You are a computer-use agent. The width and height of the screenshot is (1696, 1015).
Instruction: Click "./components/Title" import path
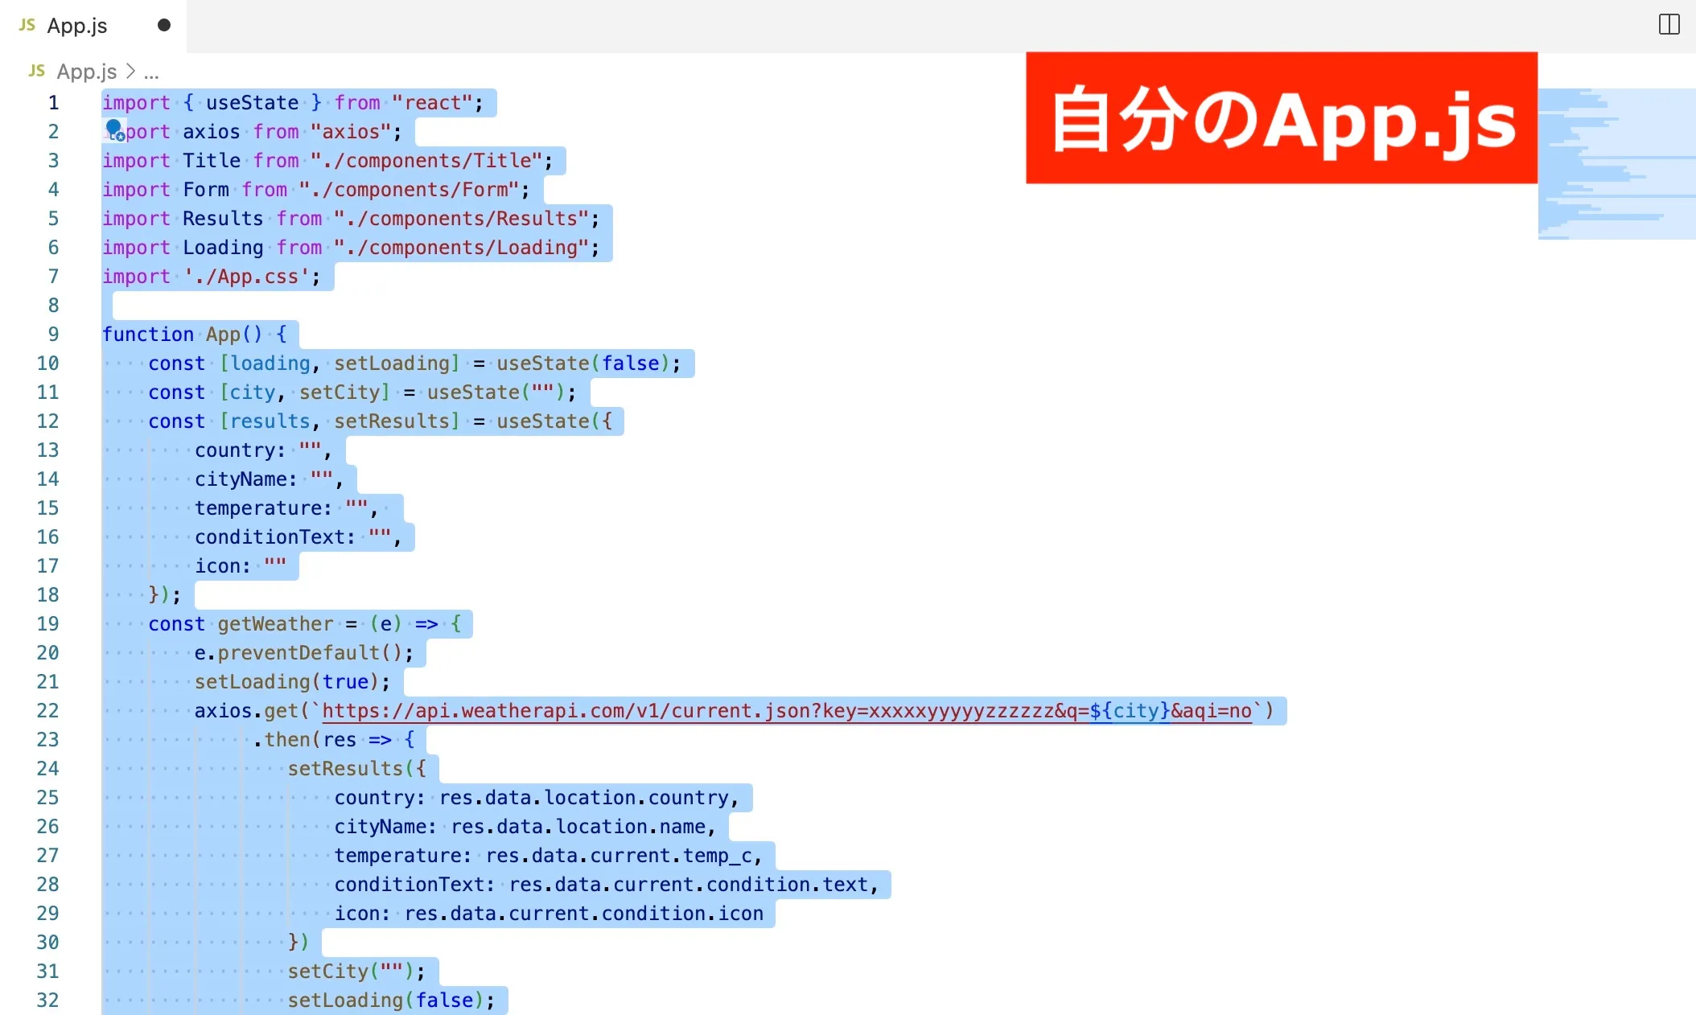pos(426,161)
